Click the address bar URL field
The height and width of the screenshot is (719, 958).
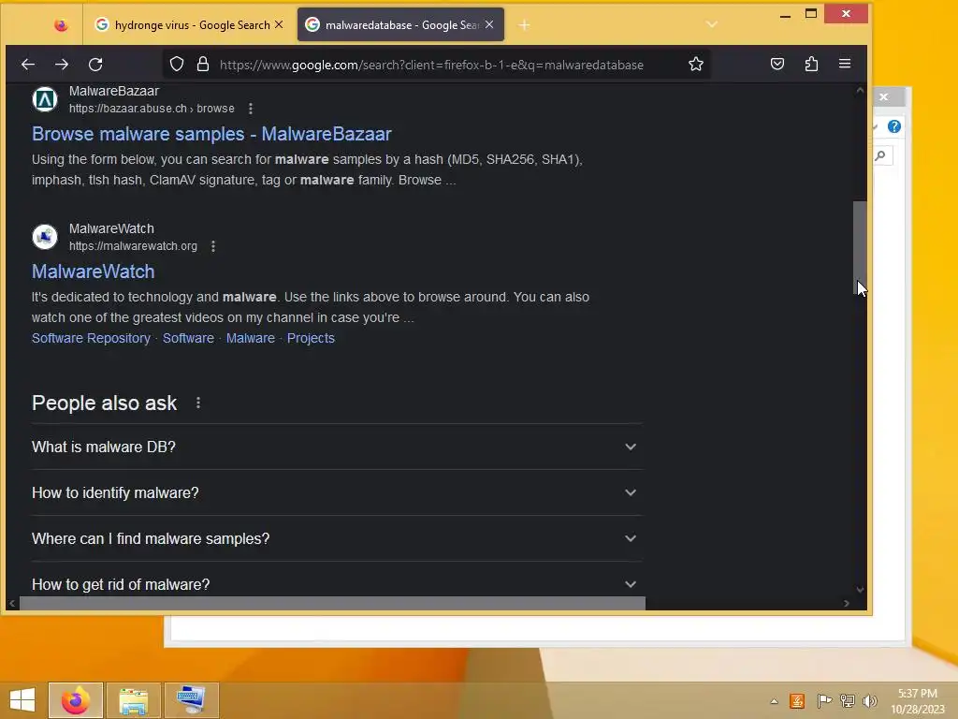(431, 65)
